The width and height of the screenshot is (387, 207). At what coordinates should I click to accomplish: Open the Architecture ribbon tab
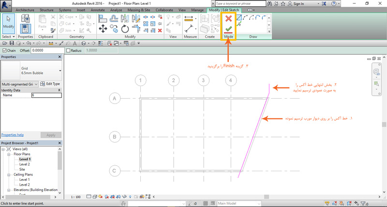pos(25,10)
